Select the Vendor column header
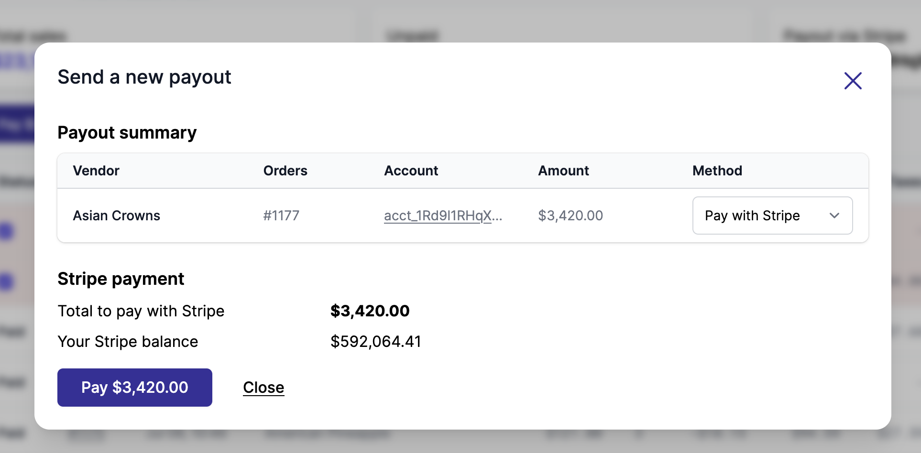This screenshot has height=453, width=921. 96,171
